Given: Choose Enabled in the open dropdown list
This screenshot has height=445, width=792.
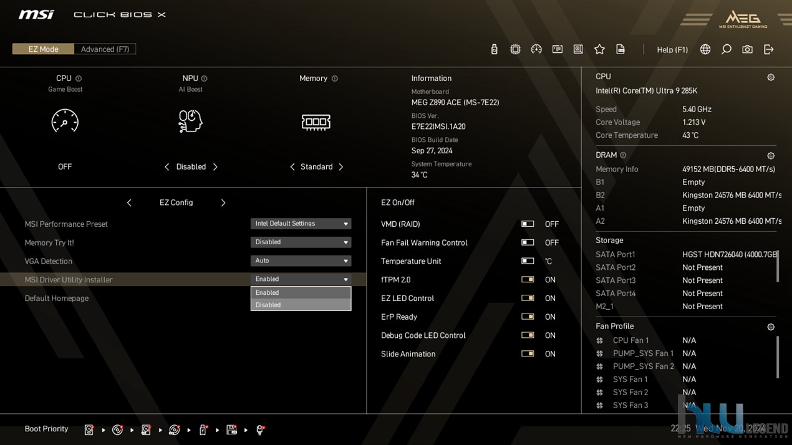Looking at the screenshot, I should [301, 292].
